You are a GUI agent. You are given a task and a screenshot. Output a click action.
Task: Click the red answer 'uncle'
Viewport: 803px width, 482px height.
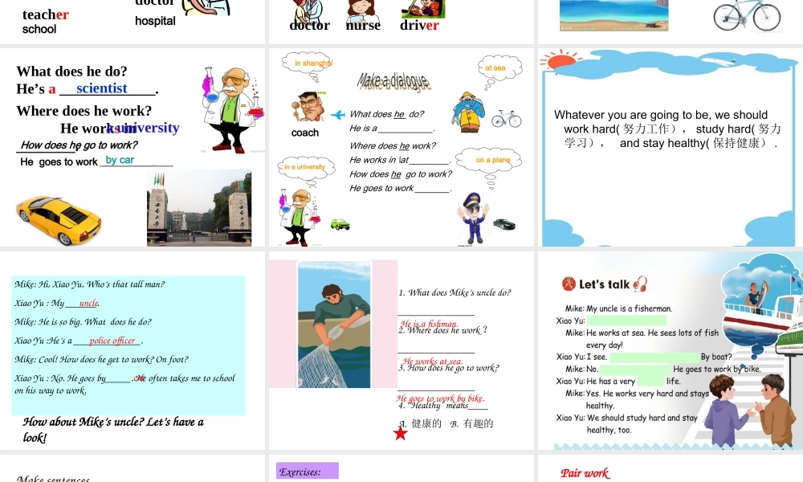tap(88, 303)
